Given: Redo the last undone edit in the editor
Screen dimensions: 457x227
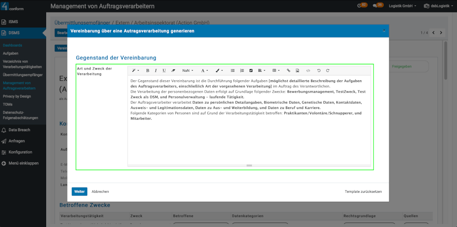Looking at the screenshot, I should click(328, 70).
